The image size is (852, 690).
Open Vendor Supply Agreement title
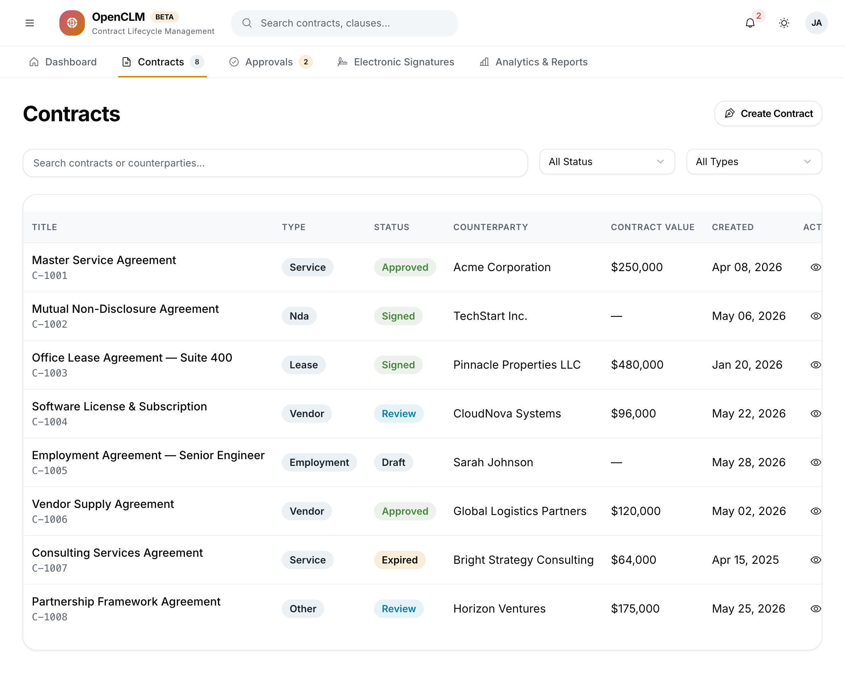pyautogui.click(x=103, y=504)
